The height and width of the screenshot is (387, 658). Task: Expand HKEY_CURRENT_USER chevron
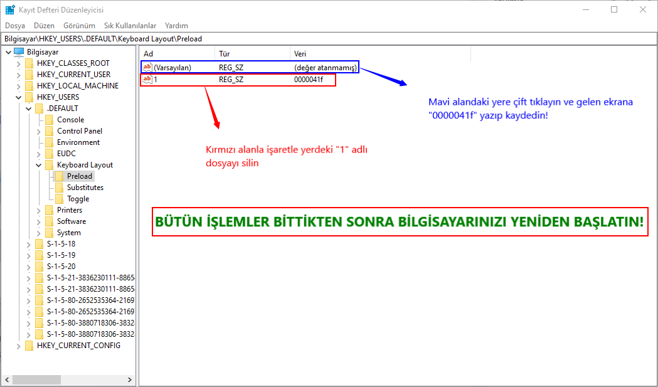[x=18, y=75]
